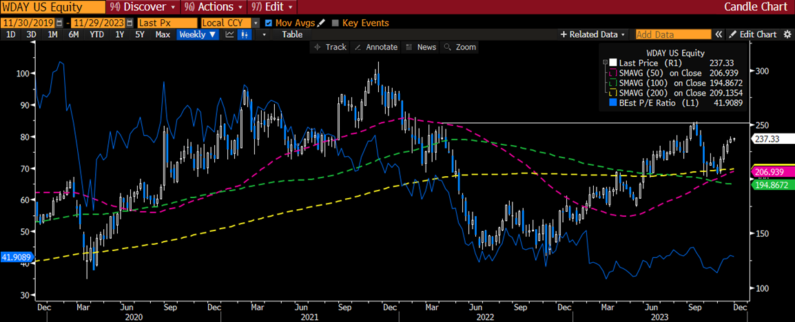The image size is (795, 322).
Task: Open the end date calendar picker
Action: click(x=131, y=23)
